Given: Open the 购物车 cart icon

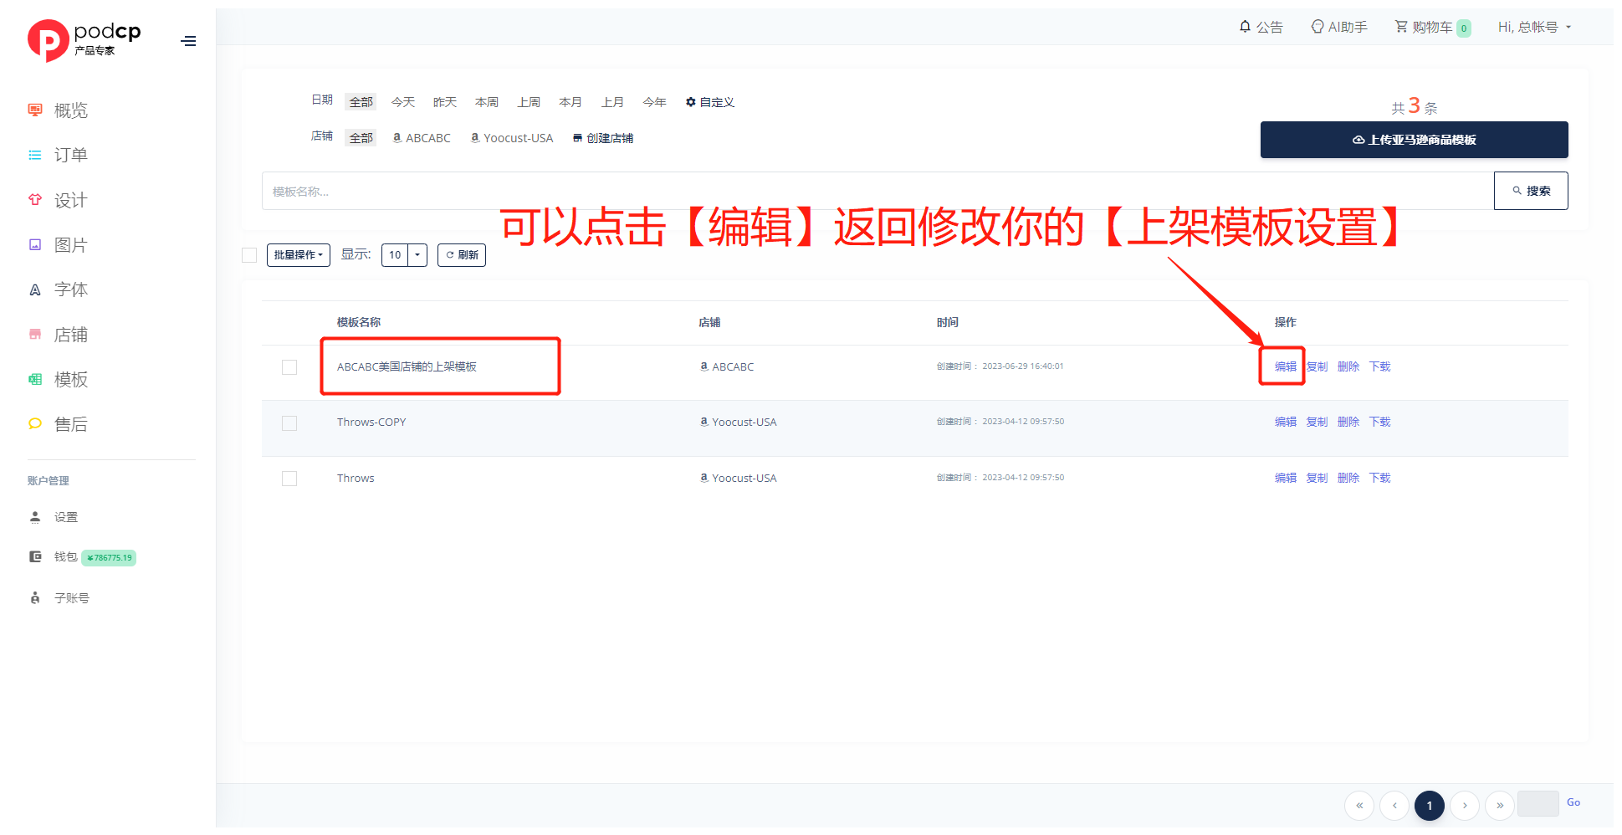Looking at the screenshot, I should tap(1401, 27).
